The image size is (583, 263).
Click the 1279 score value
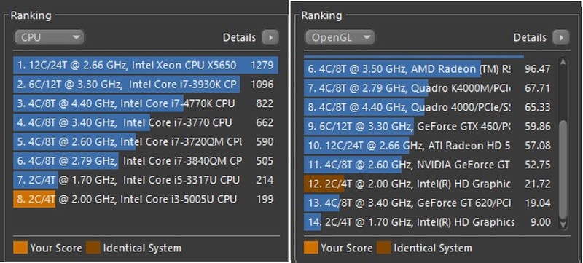coord(262,66)
